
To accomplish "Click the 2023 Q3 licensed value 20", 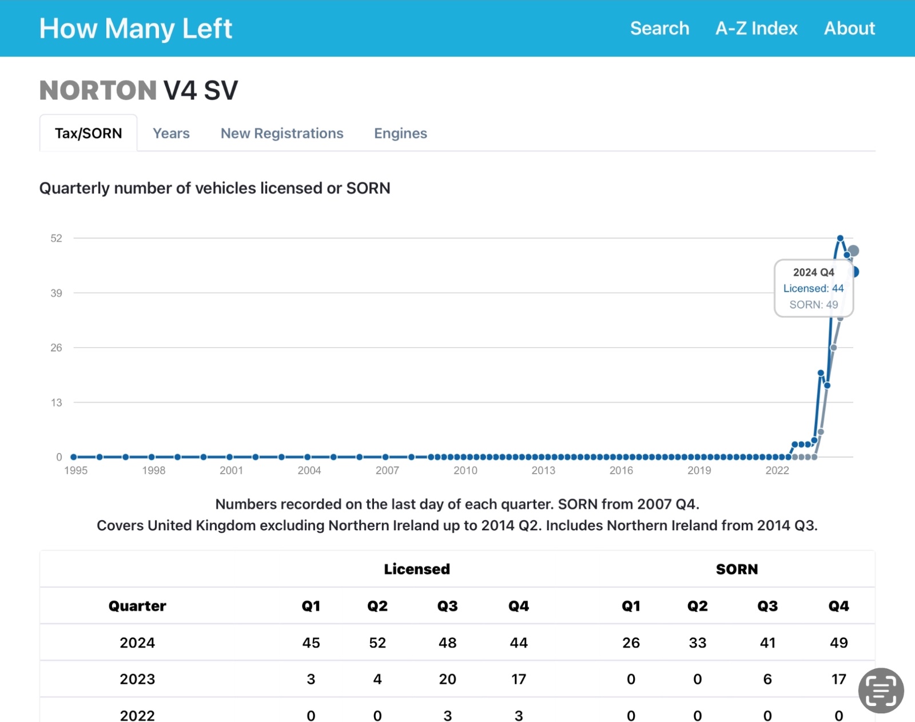I will pos(447,679).
